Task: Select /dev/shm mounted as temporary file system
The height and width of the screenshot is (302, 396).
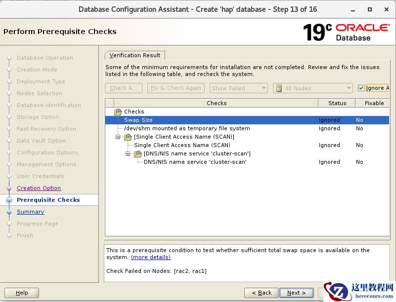Action: coord(247,128)
